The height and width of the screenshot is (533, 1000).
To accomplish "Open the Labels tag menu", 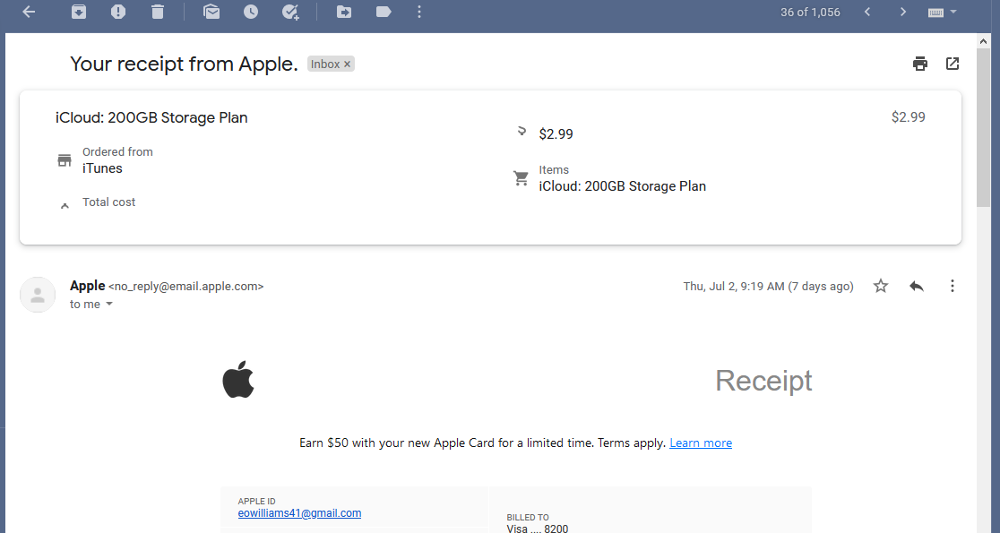I will tap(384, 12).
